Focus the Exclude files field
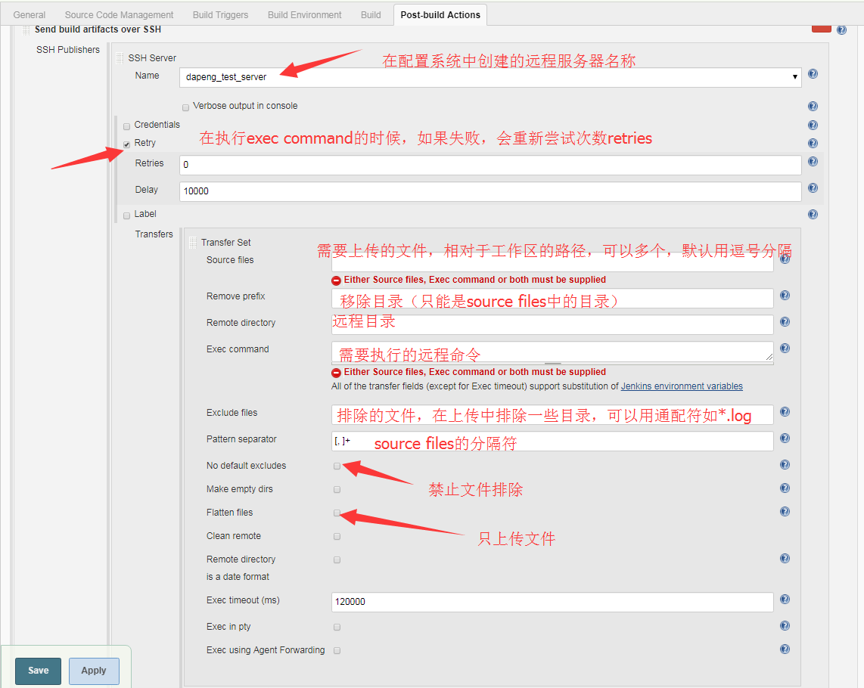The height and width of the screenshot is (688, 864). [552, 415]
